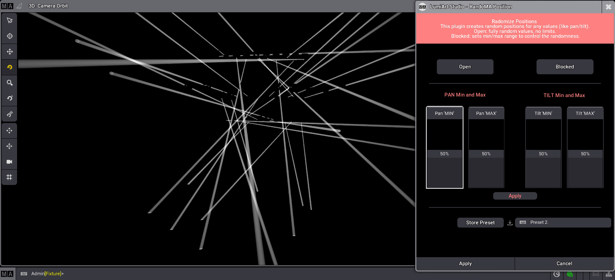
Task: Choose the crosshair target tool
Action: tap(10, 36)
